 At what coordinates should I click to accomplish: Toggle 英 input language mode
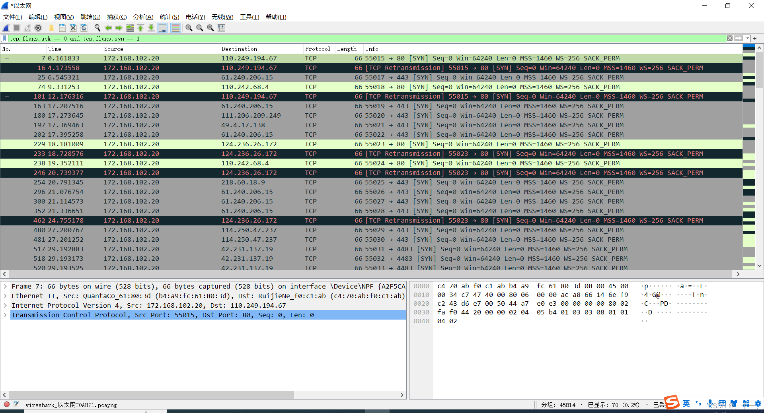point(686,403)
